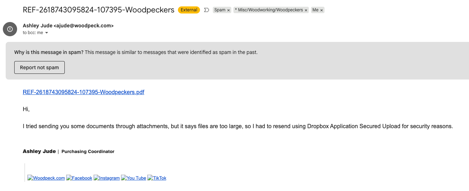Open the Woodpeck.com signature image link
This screenshot has width=469, height=191.
pos(46,178)
